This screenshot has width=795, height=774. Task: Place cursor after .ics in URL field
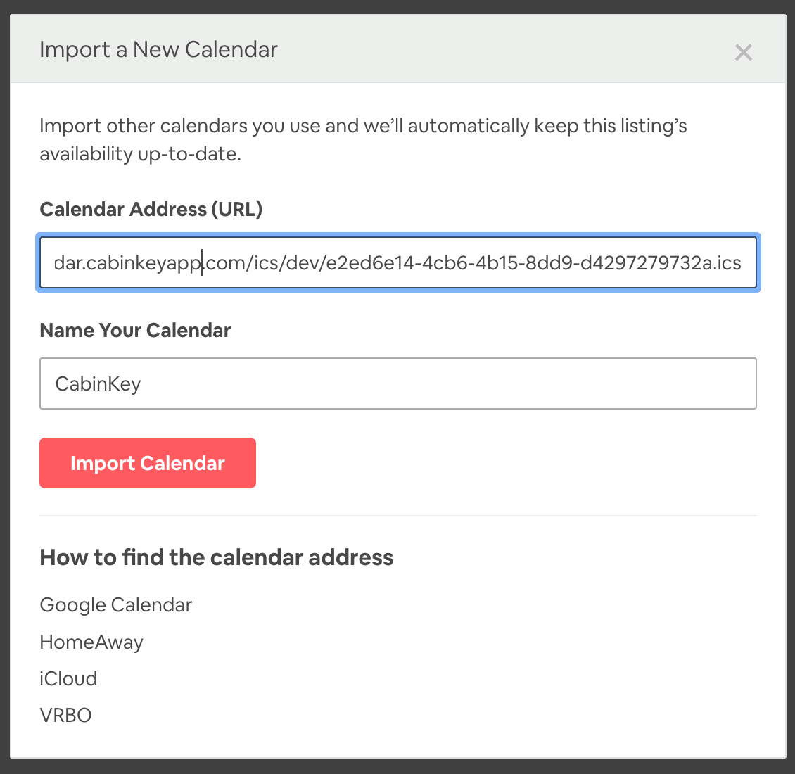pos(742,262)
